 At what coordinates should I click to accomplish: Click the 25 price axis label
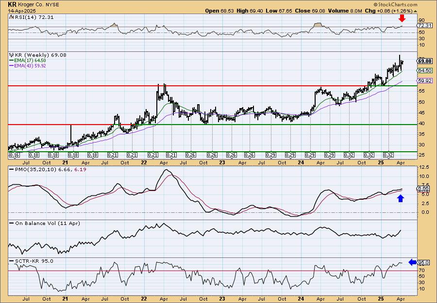pyautogui.click(x=421, y=155)
